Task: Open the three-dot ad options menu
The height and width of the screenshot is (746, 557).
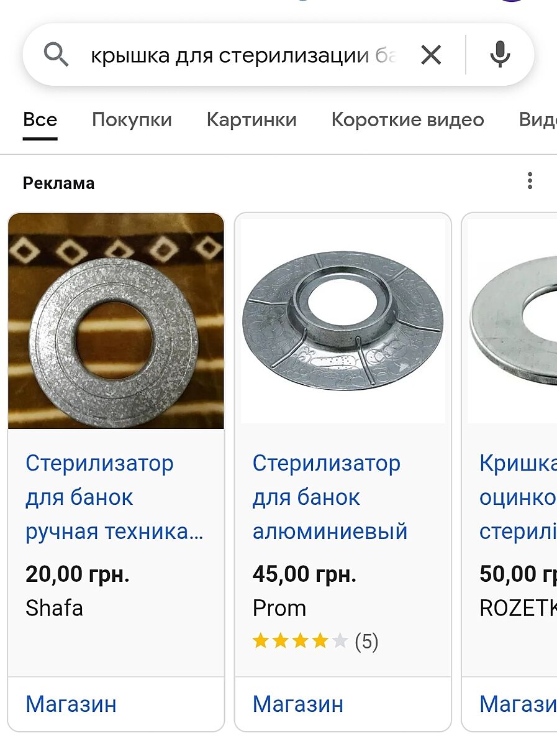Action: 530,182
